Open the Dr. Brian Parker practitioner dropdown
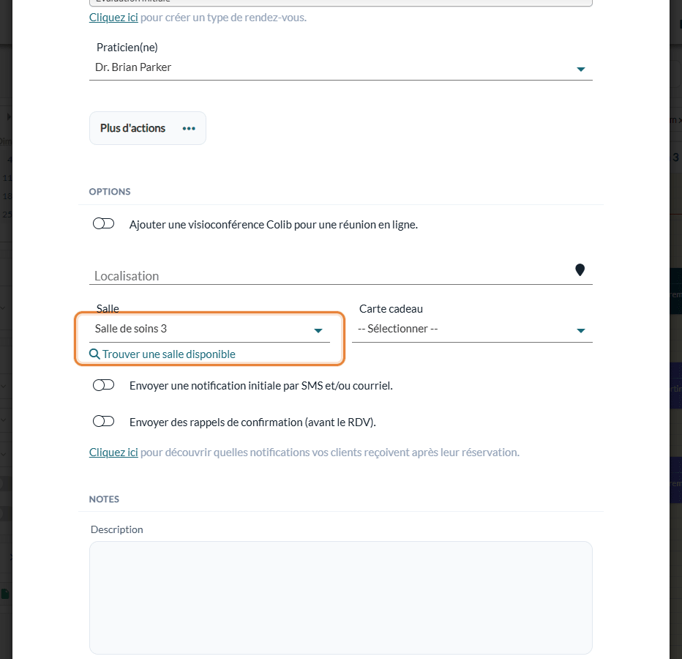The width and height of the screenshot is (682, 659). pyautogui.click(x=340, y=67)
